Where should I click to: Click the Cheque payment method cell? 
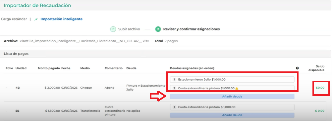point(86,88)
